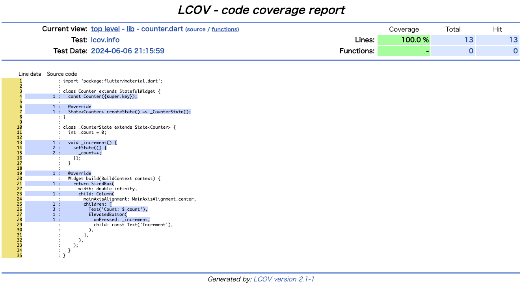Click the 100.0 % lines coverage cell
Image resolution: width=523 pixels, height=285 pixels.
pos(404,40)
